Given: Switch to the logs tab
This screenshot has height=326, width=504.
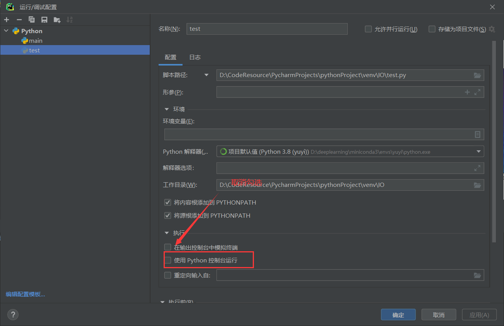Looking at the screenshot, I should (x=195, y=57).
